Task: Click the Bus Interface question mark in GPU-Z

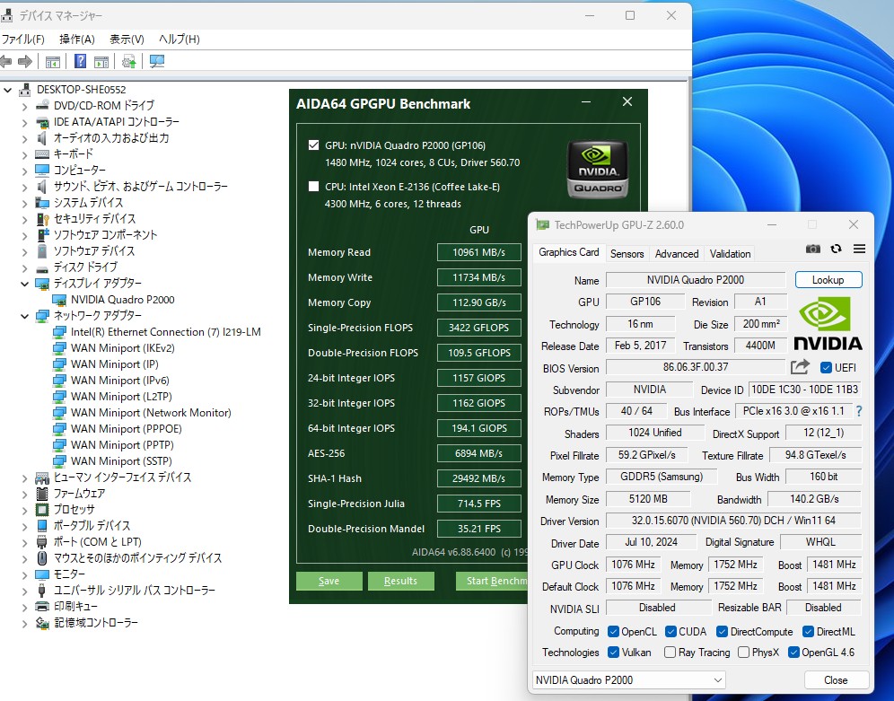Action: 859,411
